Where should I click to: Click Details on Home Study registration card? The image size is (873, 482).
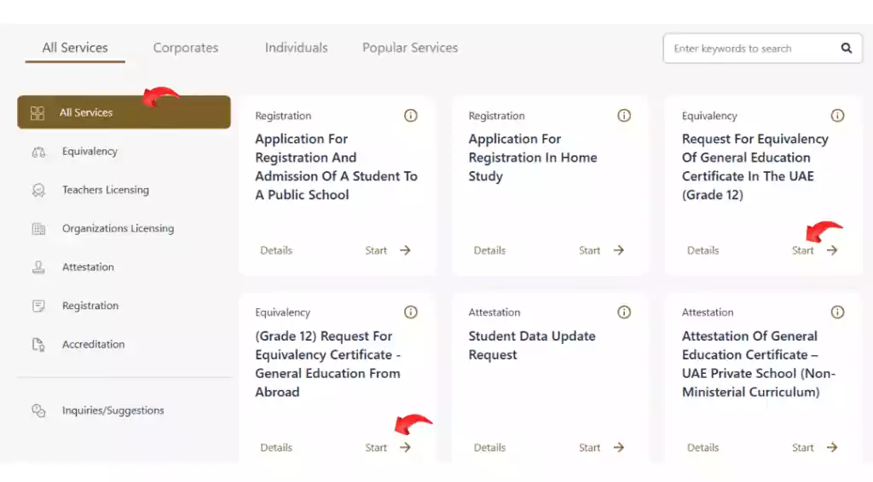coord(489,250)
